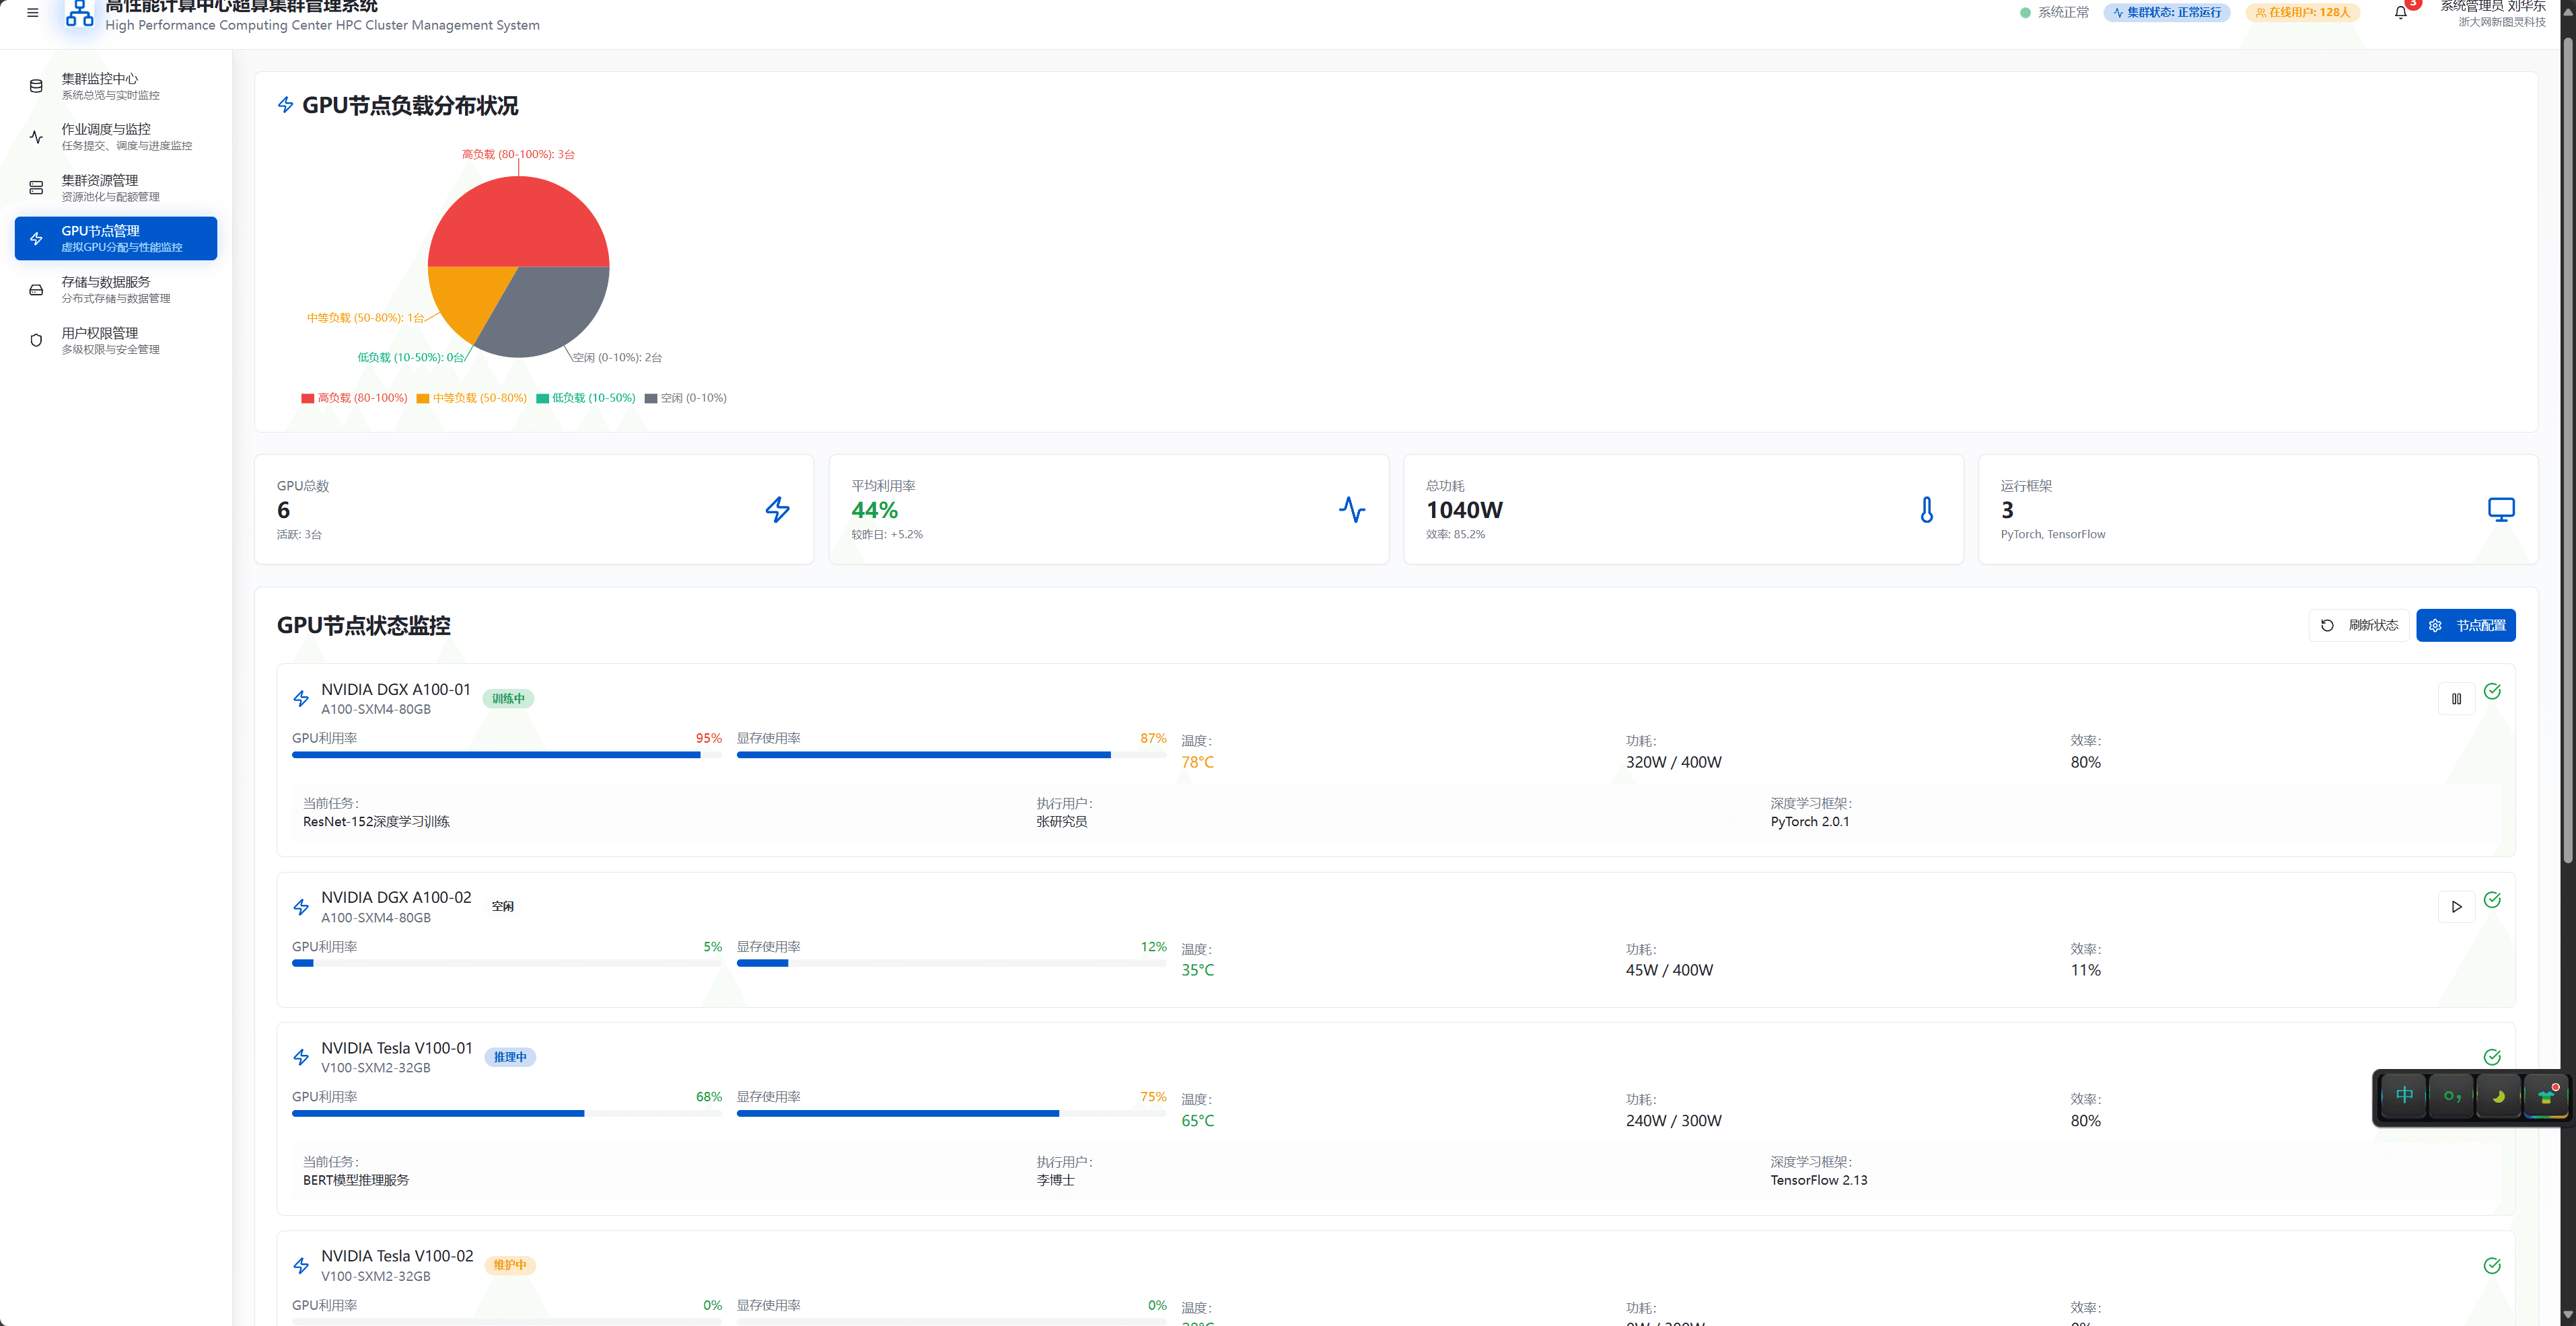Pause the NVIDIA DGX A100-01 node

tap(2456, 699)
